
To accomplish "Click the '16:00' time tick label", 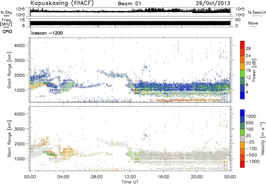I will coord(163,177).
